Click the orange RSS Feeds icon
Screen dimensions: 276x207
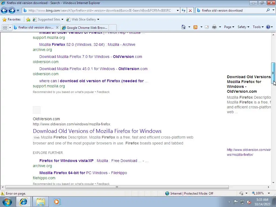[x=195, y=27]
